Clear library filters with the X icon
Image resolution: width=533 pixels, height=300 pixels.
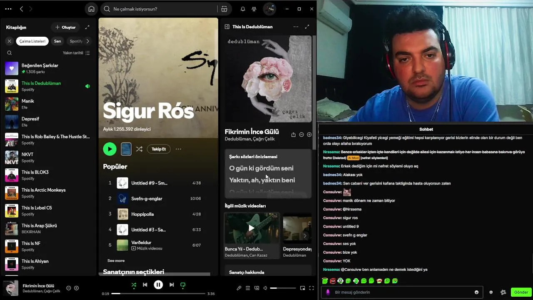pos(9,41)
